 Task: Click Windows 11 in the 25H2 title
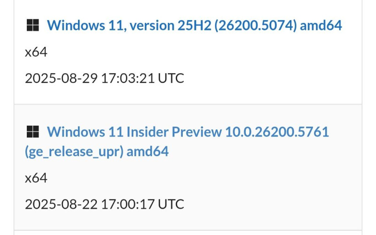point(87,25)
